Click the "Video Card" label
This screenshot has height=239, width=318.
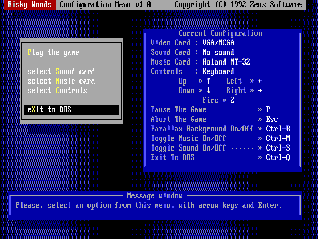pyautogui.click(x=171, y=43)
